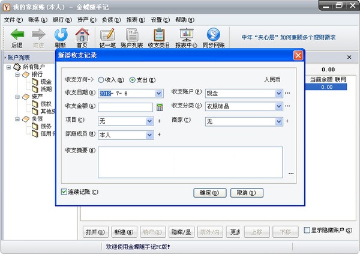Click inside the 收支摘要 text area
Viewport: 360px width, 254px height.
coord(190,160)
